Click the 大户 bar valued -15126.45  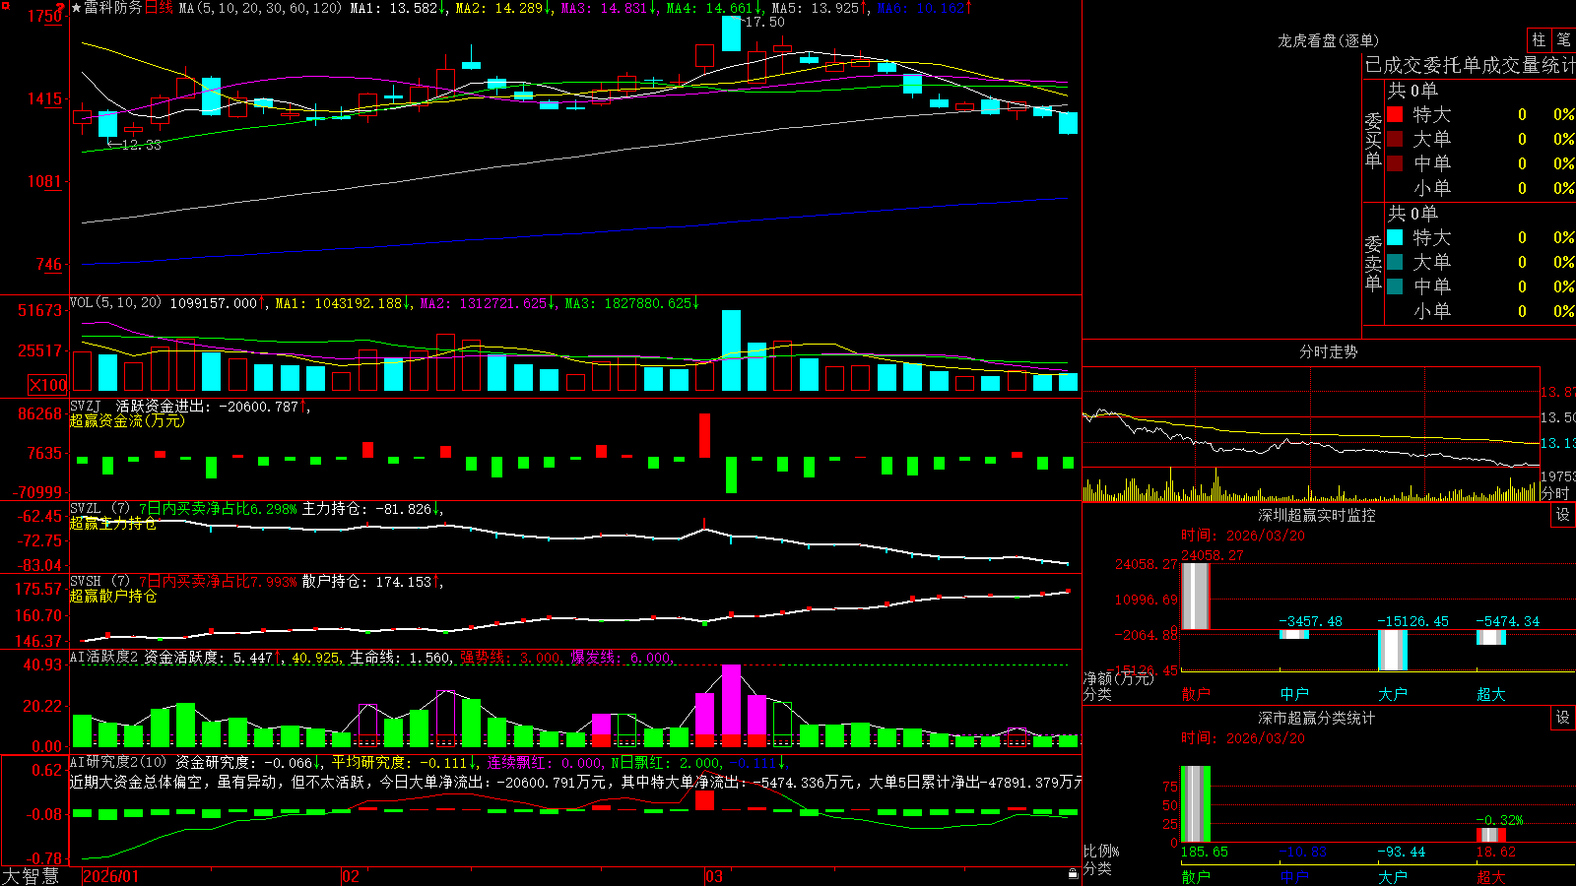coord(1393,650)
